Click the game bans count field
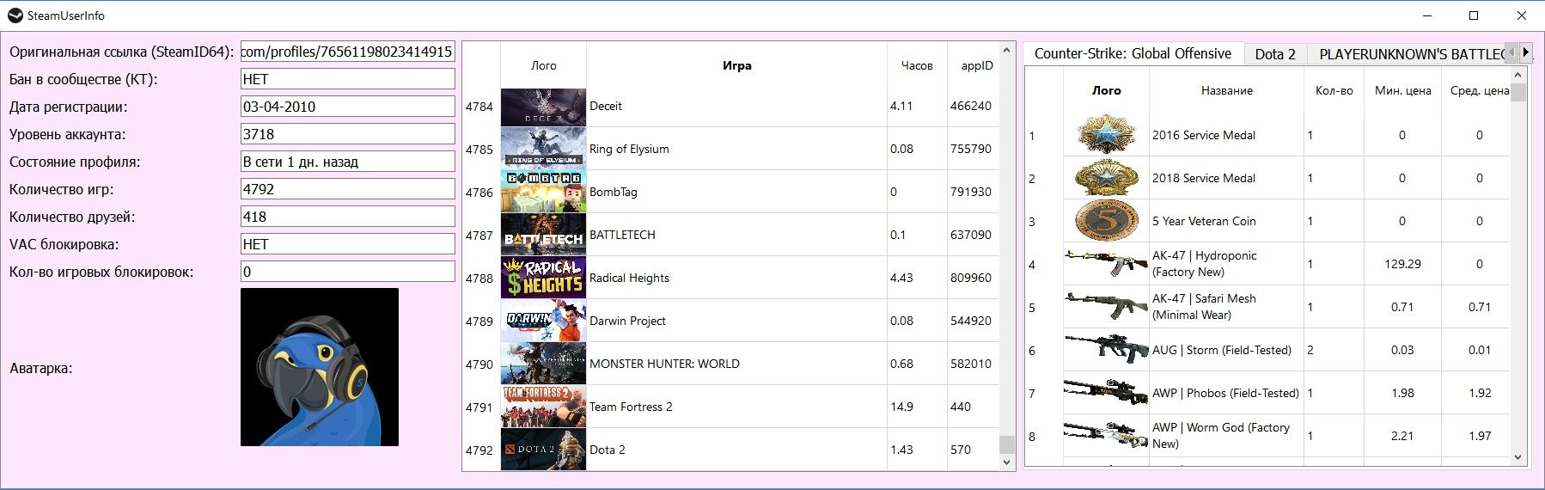This screenshot has height=490, width=1545. click(348, 272)
